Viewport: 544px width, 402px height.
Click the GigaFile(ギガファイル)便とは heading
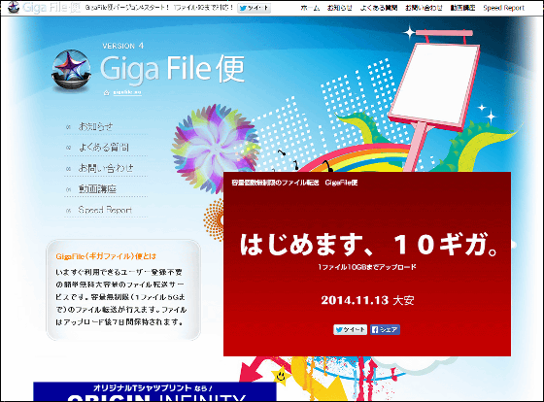click(x=106, y=256)
